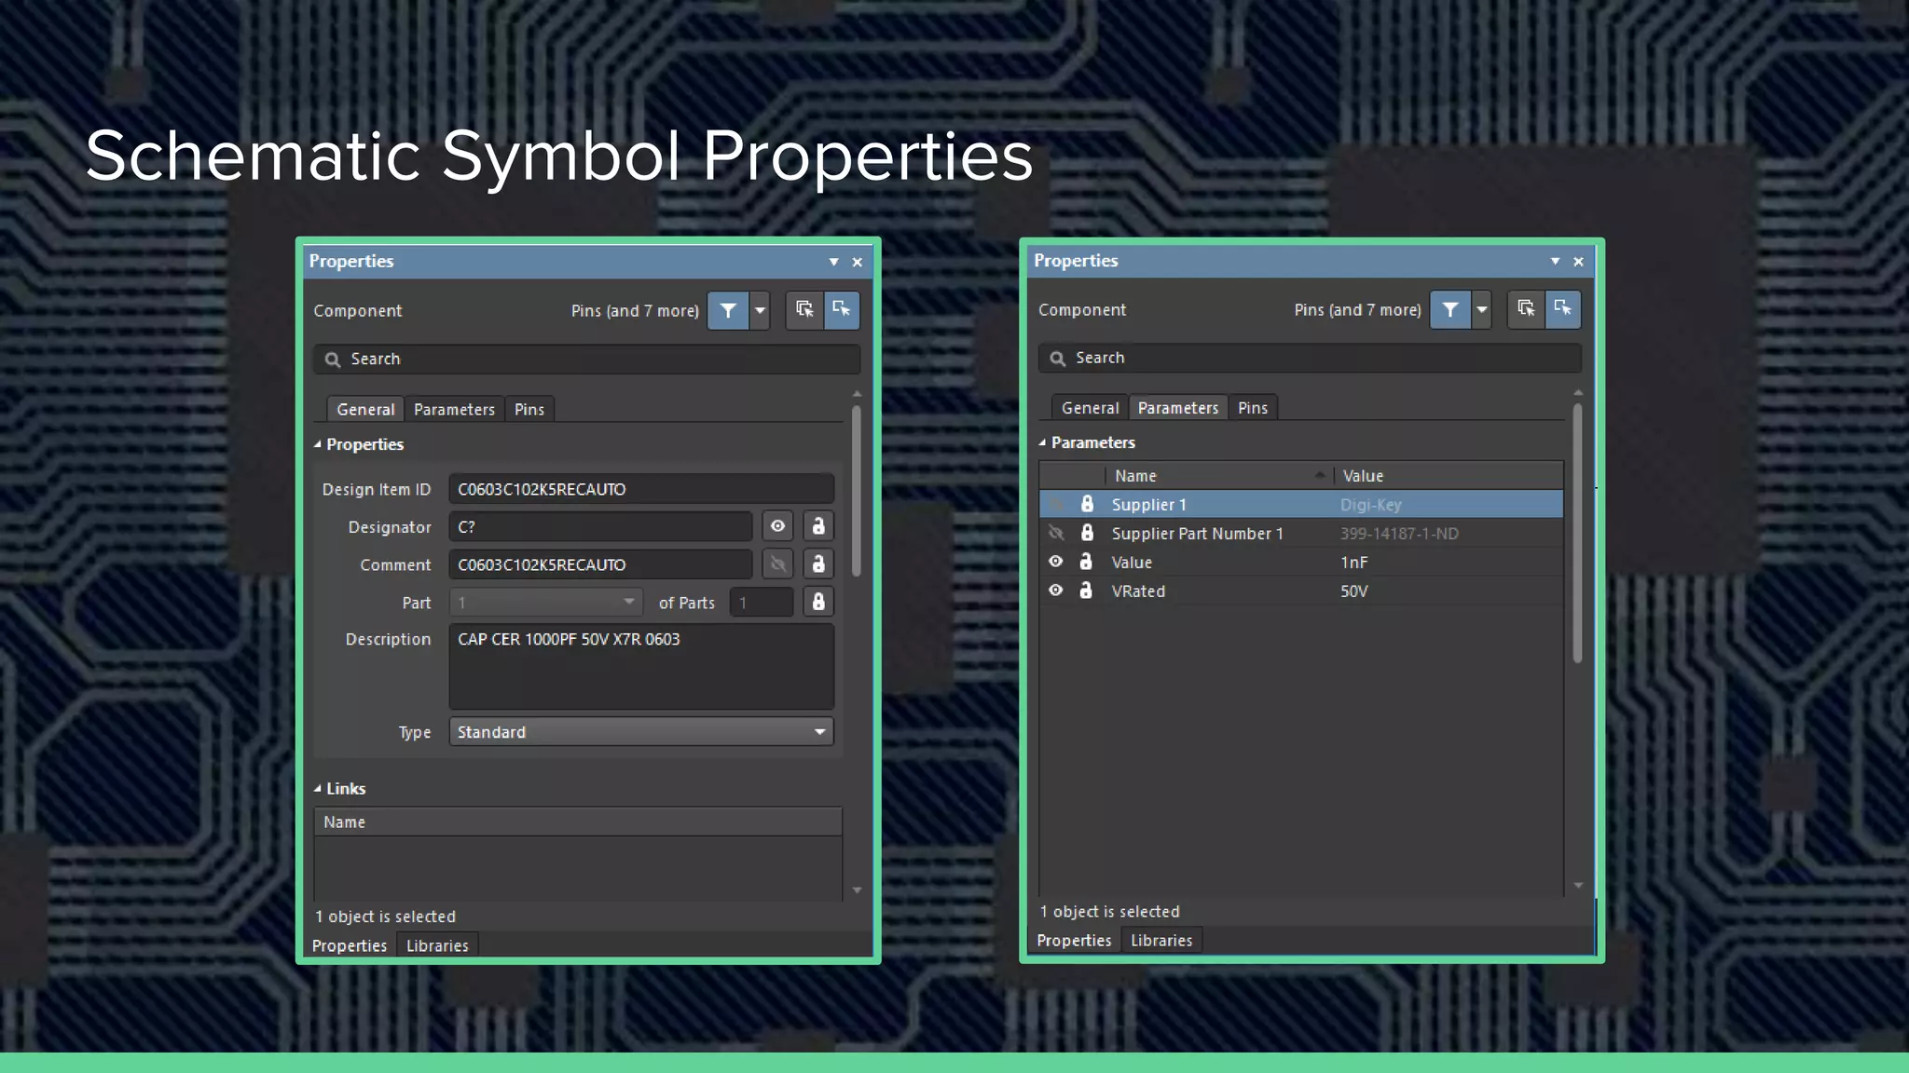Toggle lock of VRated parameter
Viewport: 1909px width, 1073px height.
coord(1086,591)
